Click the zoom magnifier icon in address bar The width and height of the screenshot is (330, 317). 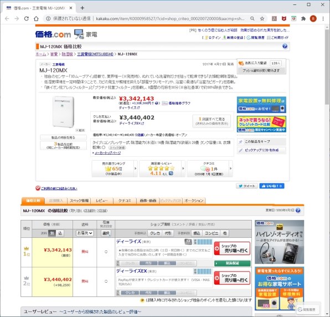(x=252, y=19)
